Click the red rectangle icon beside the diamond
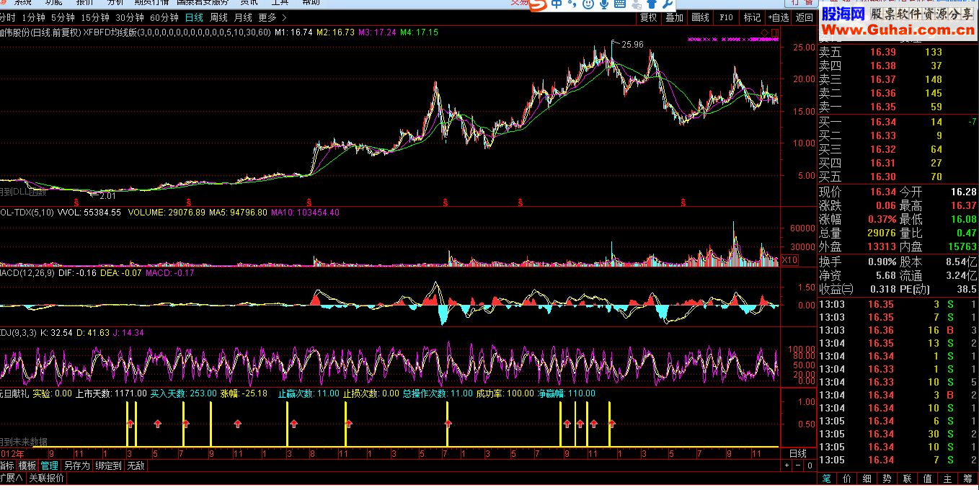Viewport: 979px width, 490px height. pyautogui.click(x=775, y=32)
